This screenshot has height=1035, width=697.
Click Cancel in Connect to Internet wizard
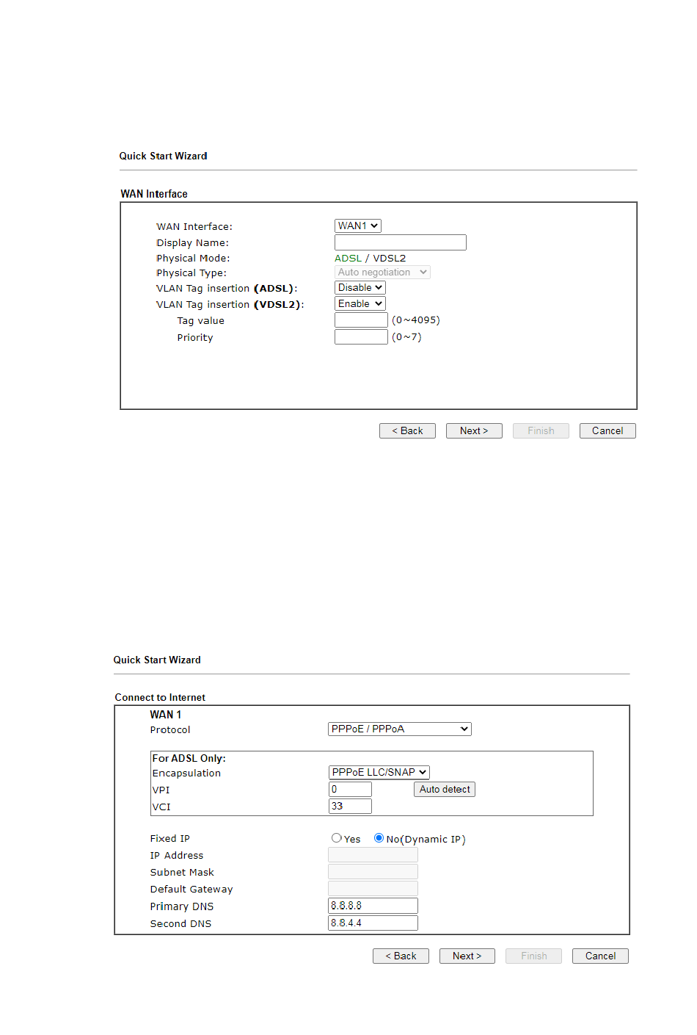point(600,956)
